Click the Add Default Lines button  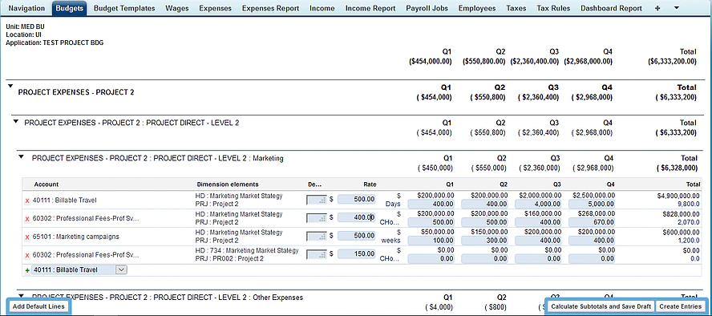pyautogui.click(x=39, y=306)
